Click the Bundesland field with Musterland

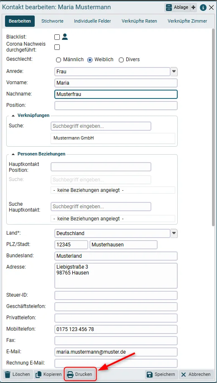click(116, 256)
